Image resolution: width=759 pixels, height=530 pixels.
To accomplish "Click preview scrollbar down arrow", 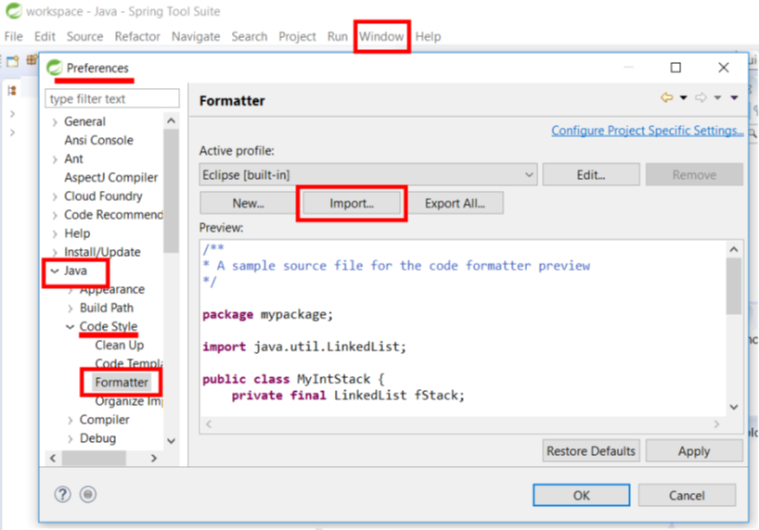I will tap(734, 407).
